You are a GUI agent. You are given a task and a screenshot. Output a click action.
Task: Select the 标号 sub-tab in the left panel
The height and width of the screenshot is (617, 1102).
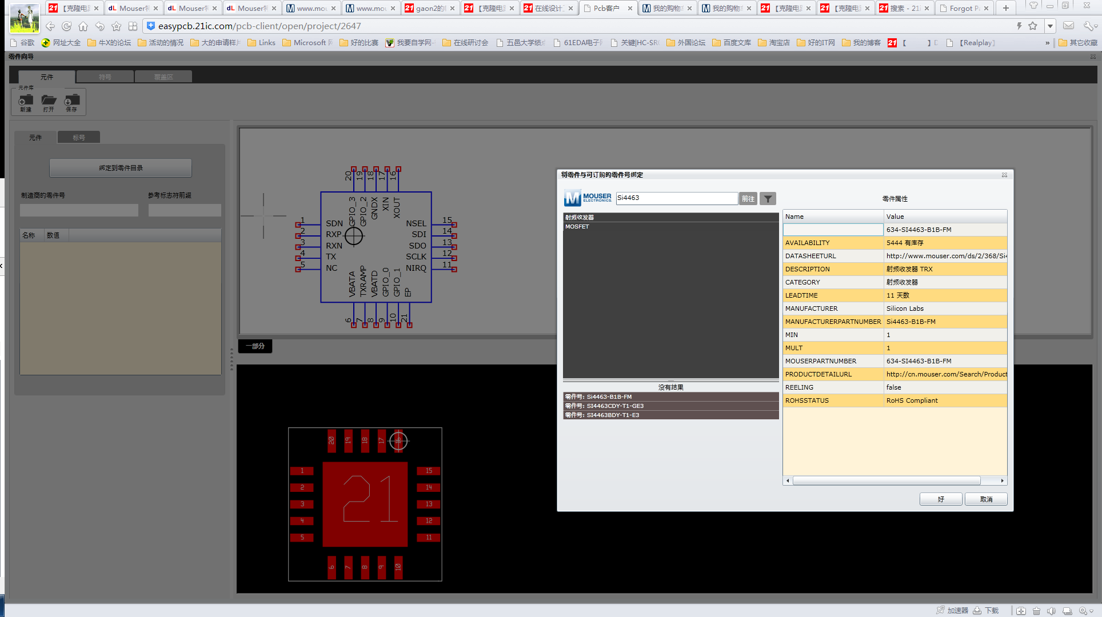tap(79, 137)
